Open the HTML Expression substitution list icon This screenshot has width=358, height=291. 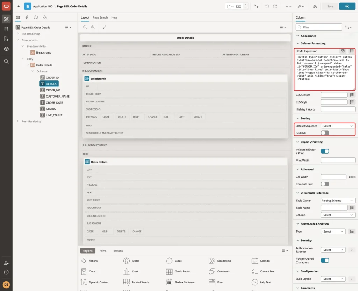point(352,51)
